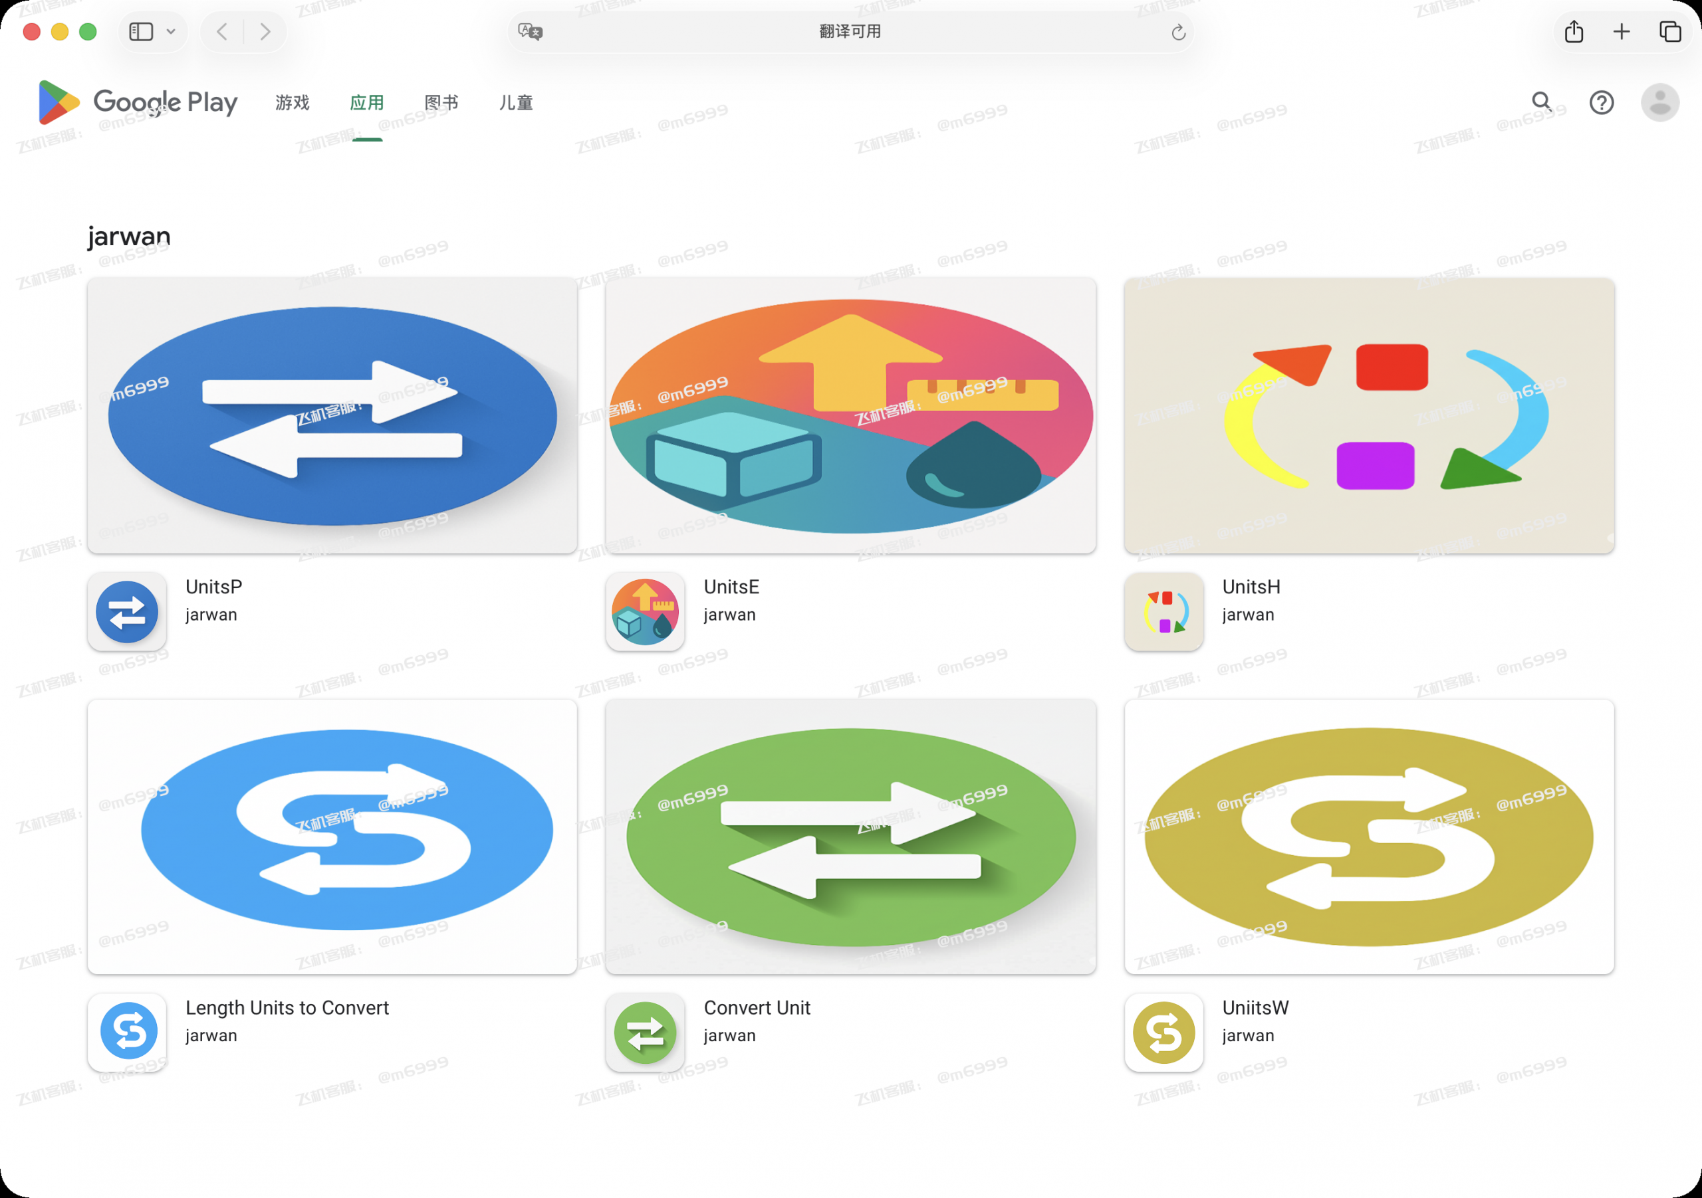Click the Convert Unit small app icon

point(645,1032)
